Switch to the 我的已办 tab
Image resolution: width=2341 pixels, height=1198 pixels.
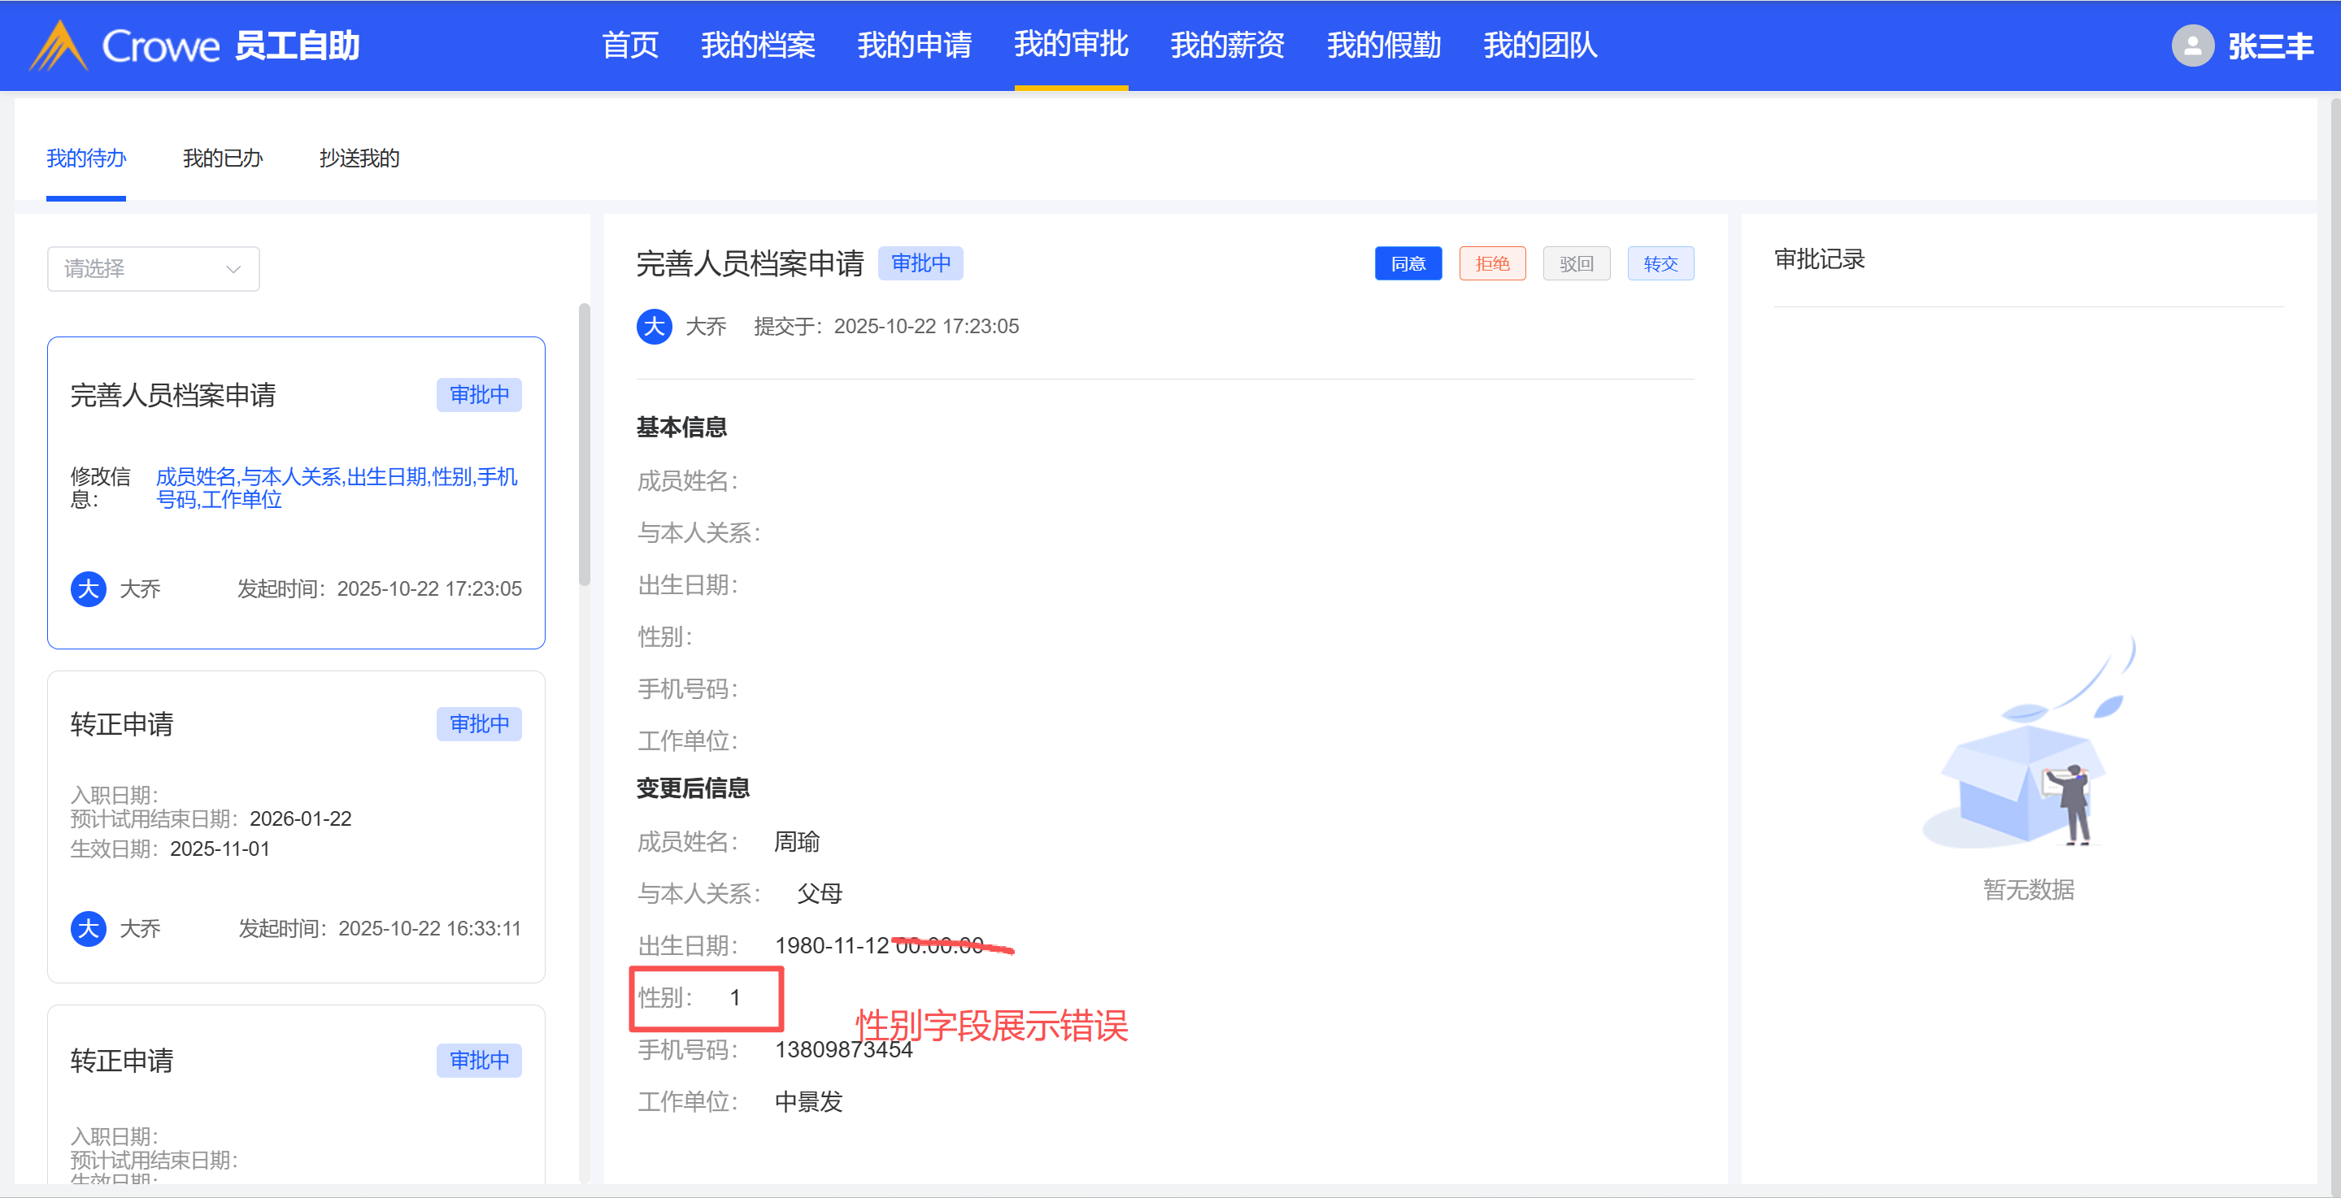(x=222, y=159)
